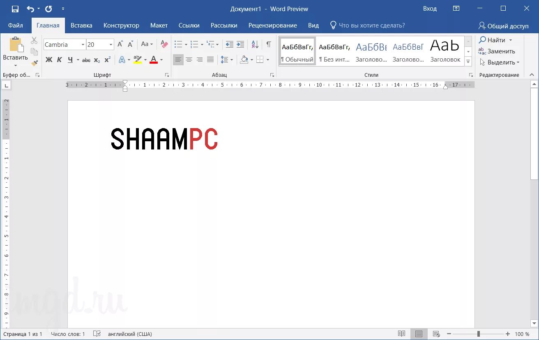
Task: Toggle strikethrough formatting (abc)
Action: (86, 60)
